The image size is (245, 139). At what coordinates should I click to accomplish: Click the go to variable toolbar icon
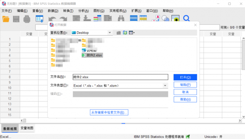click(x=87, y=18)
